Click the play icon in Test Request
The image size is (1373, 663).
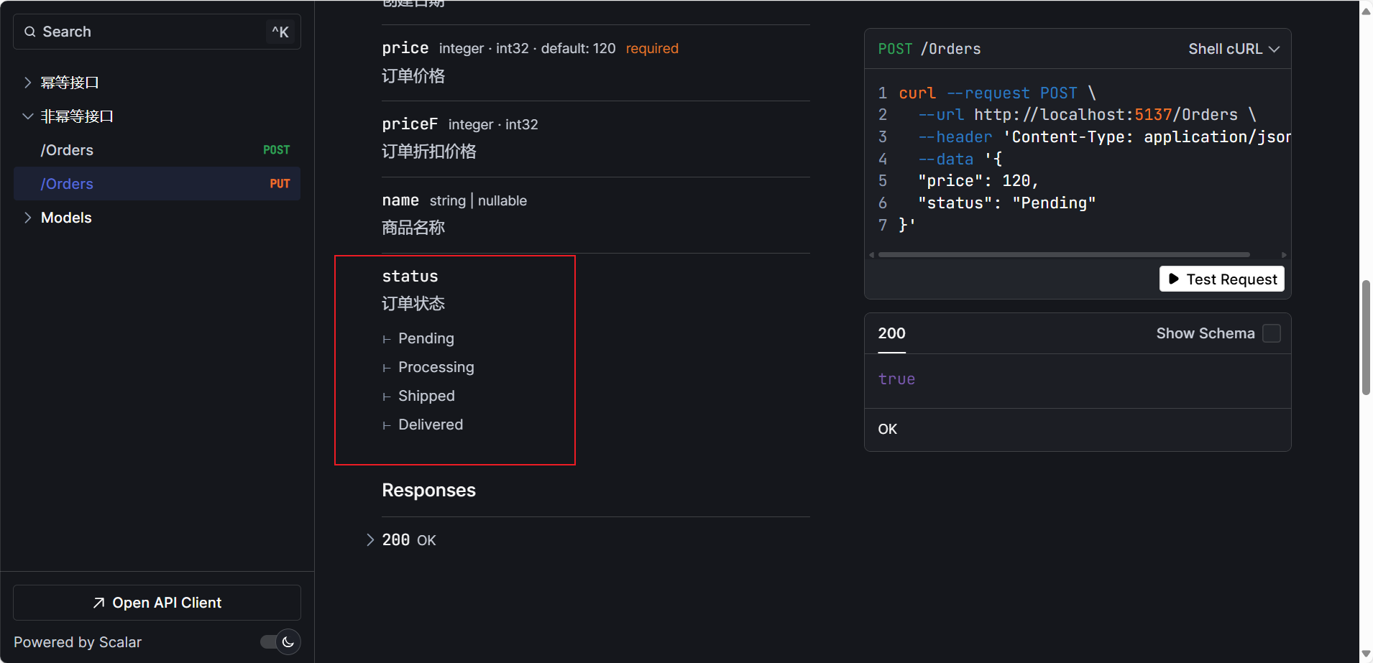point(1174,279)
